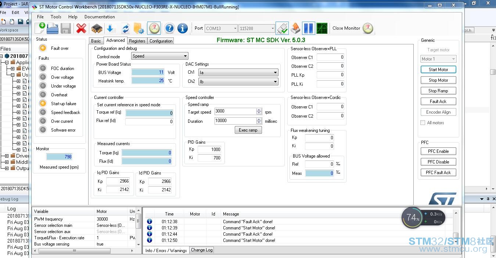Switch to the Registers tab
Viewport: 496px width, 258px height.
[x=137, y=41]
